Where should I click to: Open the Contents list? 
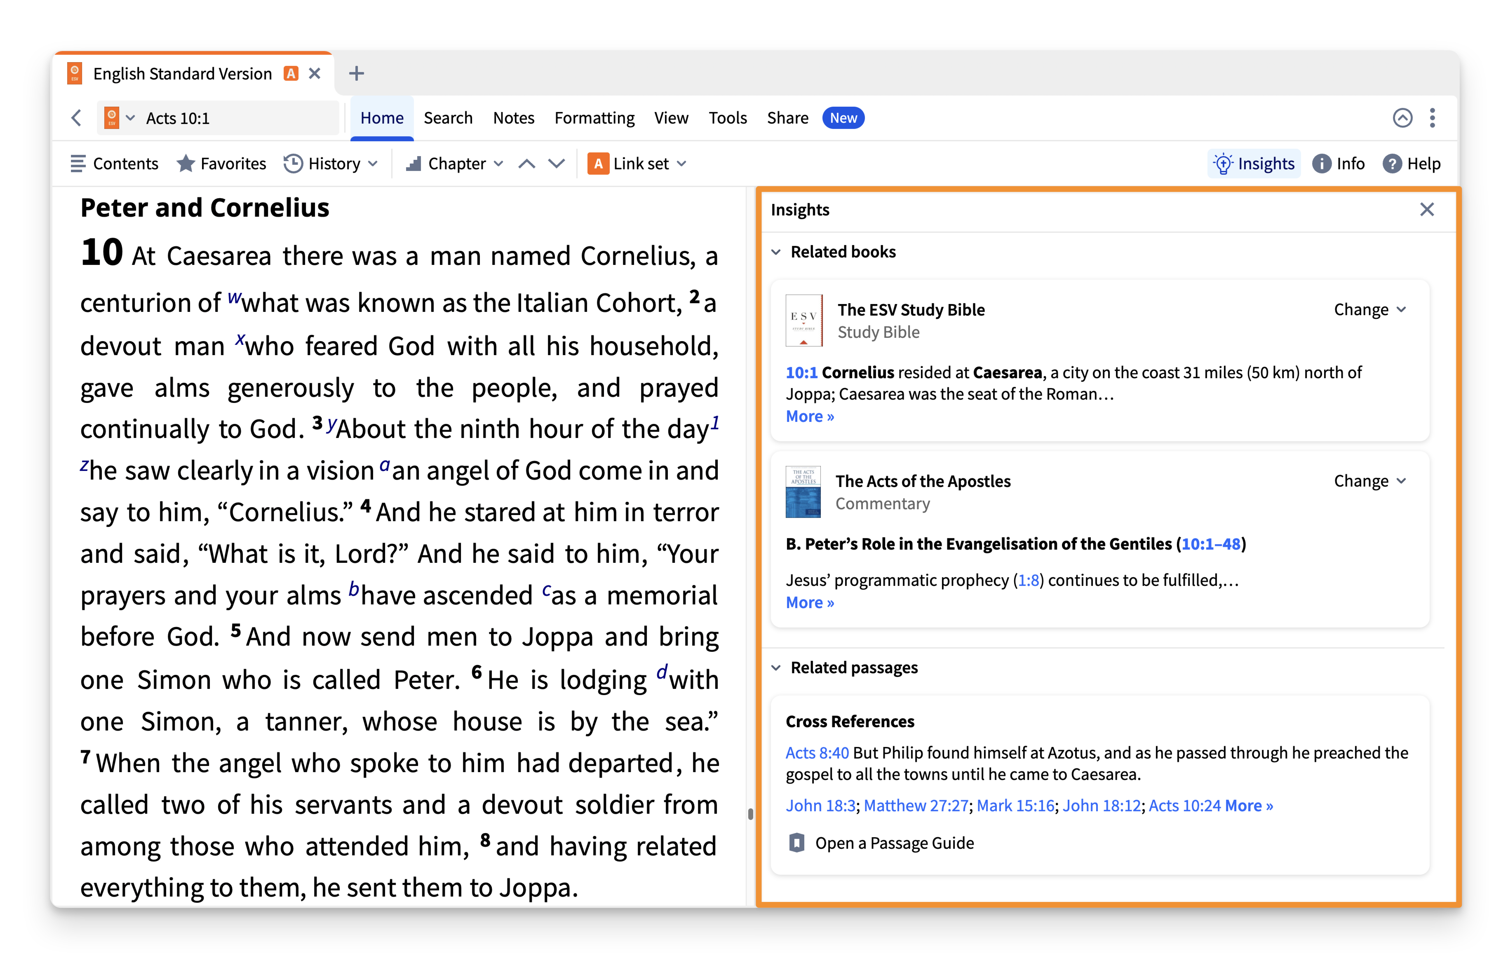[x=114, y=164]
